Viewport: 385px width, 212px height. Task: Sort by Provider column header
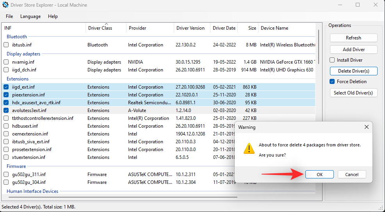(150, 28)
